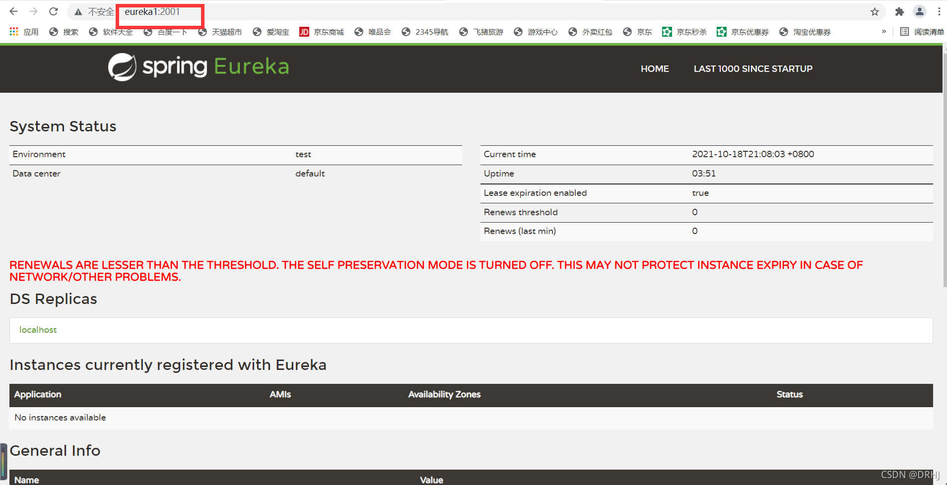Open the 飞猪旅游 bookmark

coord(481,32)
